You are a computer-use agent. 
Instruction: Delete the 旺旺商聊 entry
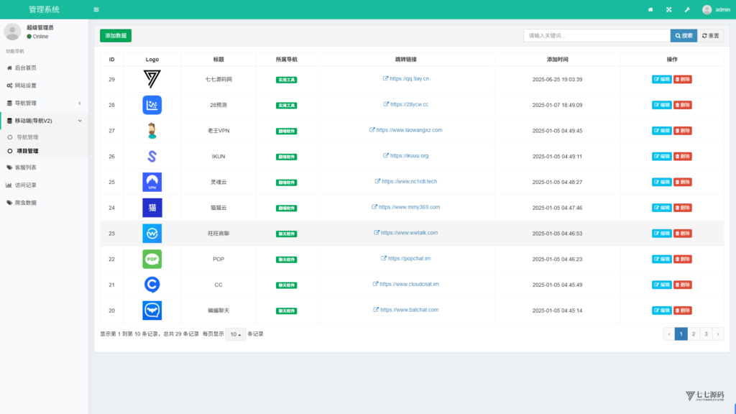point(683,234)
